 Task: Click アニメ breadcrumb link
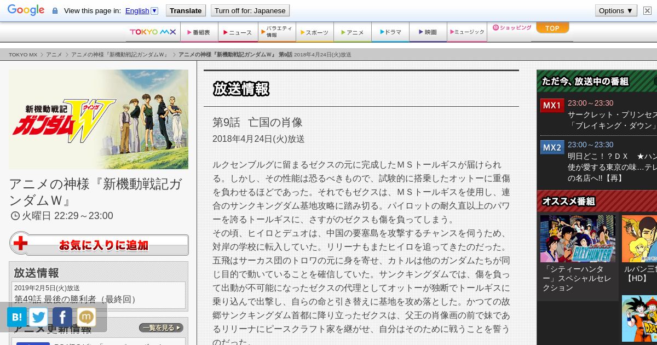(54, 55)
